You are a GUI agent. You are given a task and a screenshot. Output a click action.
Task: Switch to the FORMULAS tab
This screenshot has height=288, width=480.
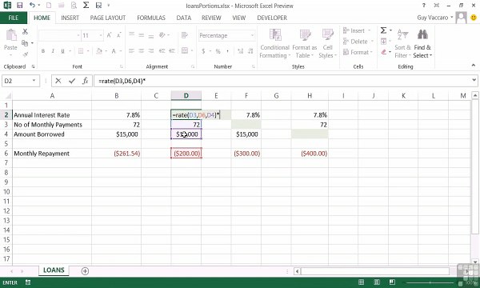coord(151,18)
